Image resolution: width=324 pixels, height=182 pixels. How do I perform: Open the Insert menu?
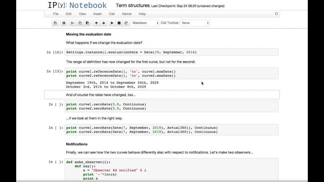(x=97, y=14)
